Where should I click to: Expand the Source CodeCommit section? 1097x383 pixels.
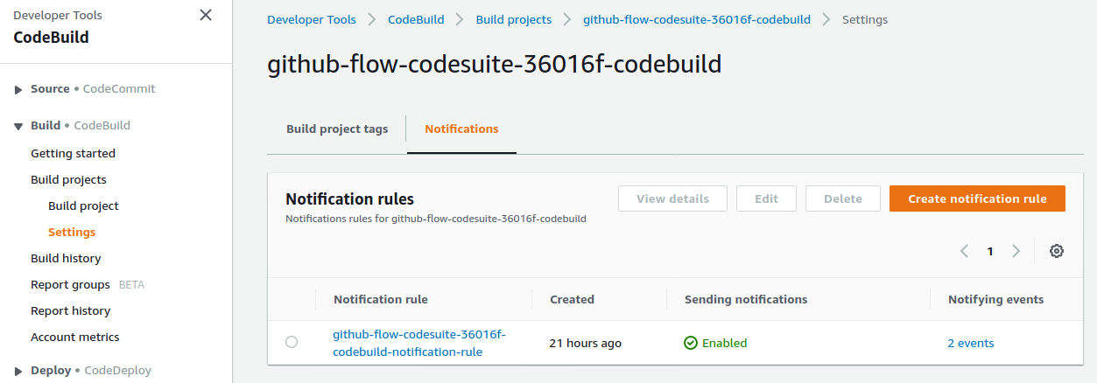pos(18,89)
